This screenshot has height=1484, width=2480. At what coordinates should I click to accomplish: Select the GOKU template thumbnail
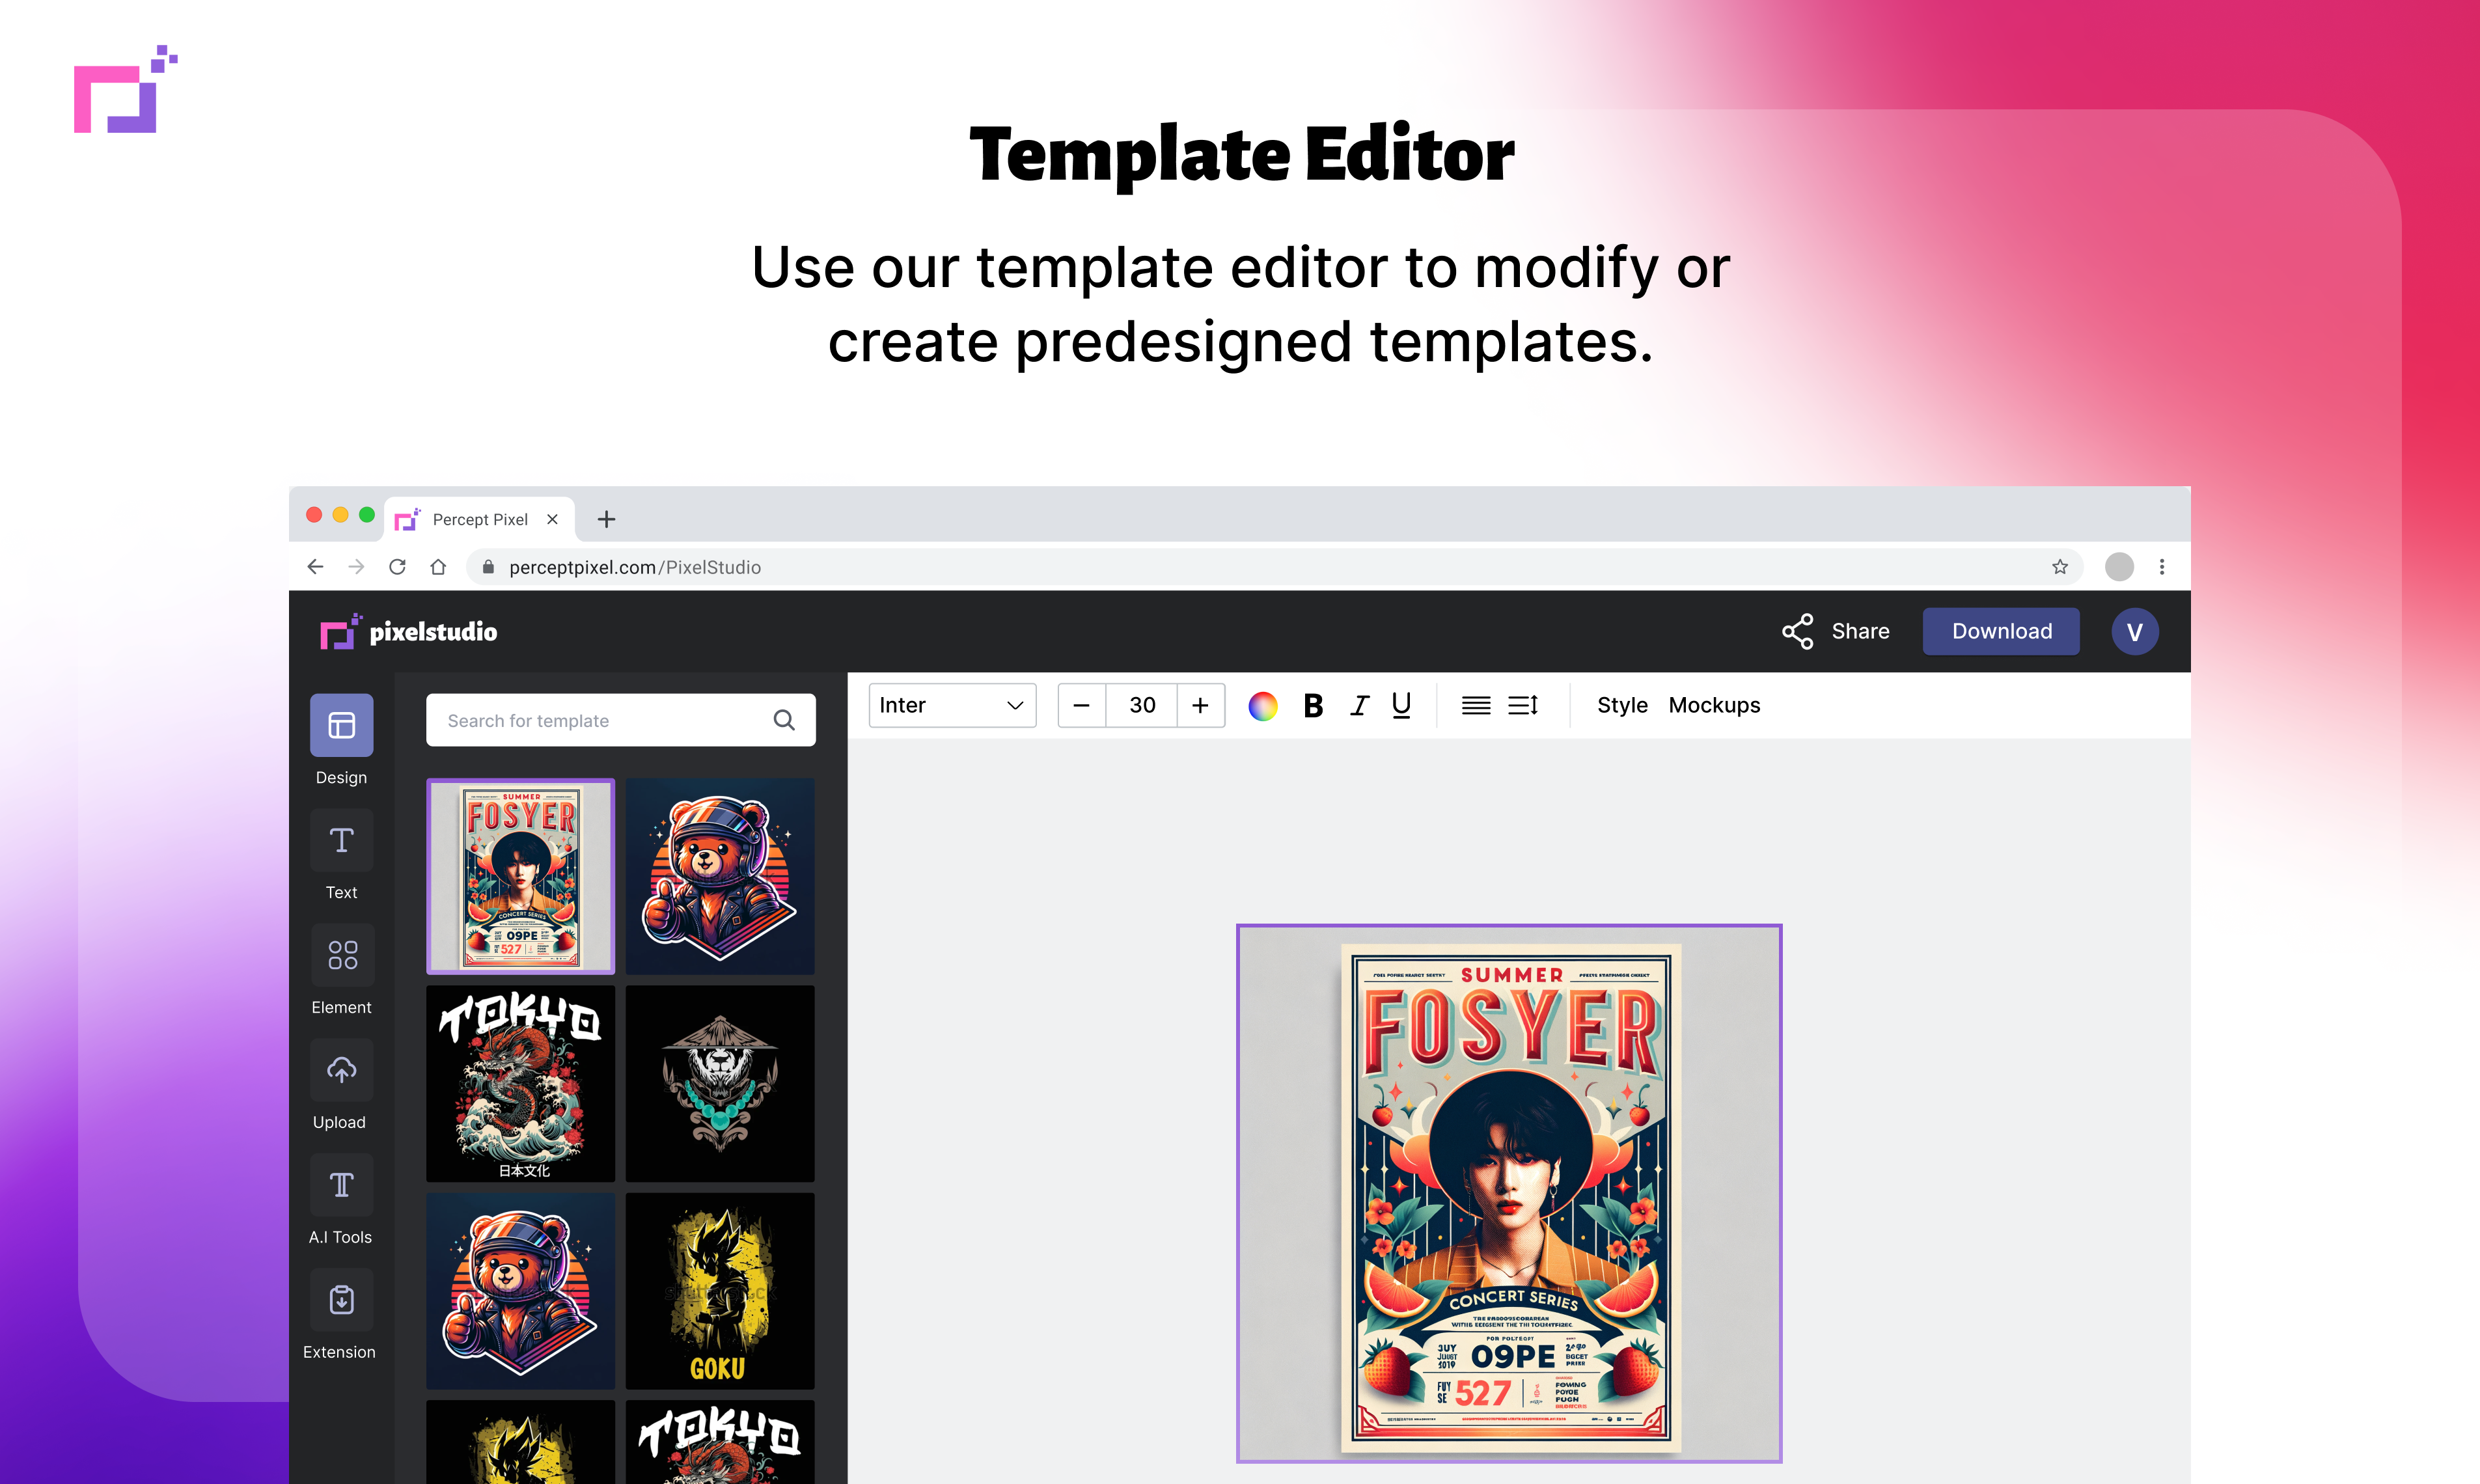719,1290
